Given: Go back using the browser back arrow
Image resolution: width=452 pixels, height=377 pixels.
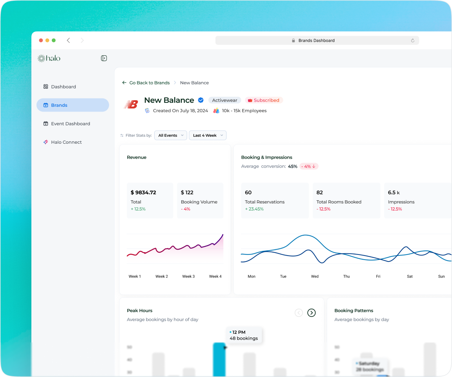Looking at the screenshot, I should (x=68, y=40).
